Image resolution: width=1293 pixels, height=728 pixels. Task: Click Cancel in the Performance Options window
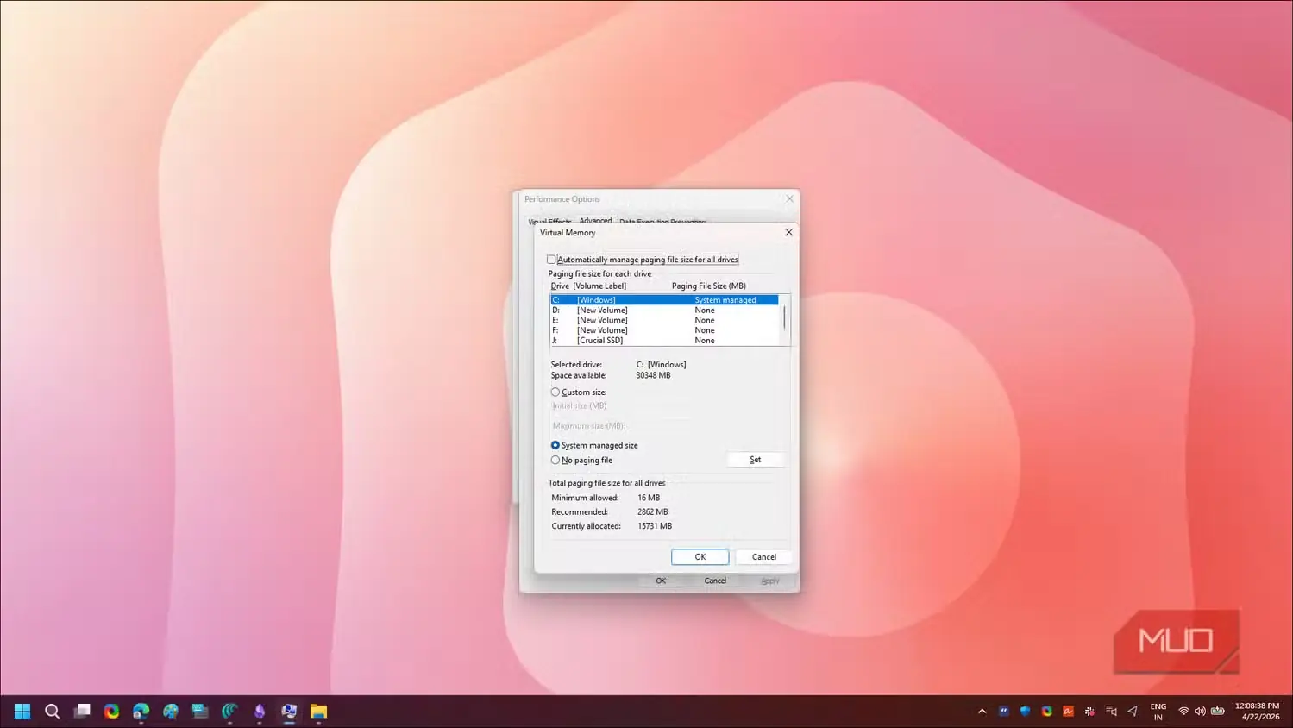point(715,581)
